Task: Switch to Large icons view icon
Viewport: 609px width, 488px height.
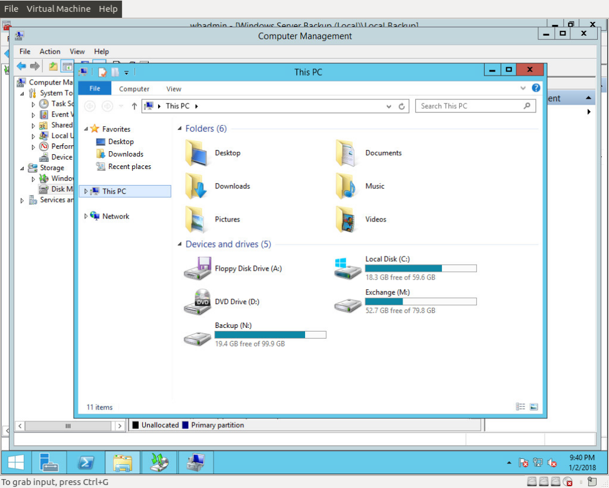Action: pos(534,407)
